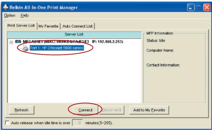Click the Contact Information: label
The width and height of the screenshot is (212, 130).
[163, 65]
